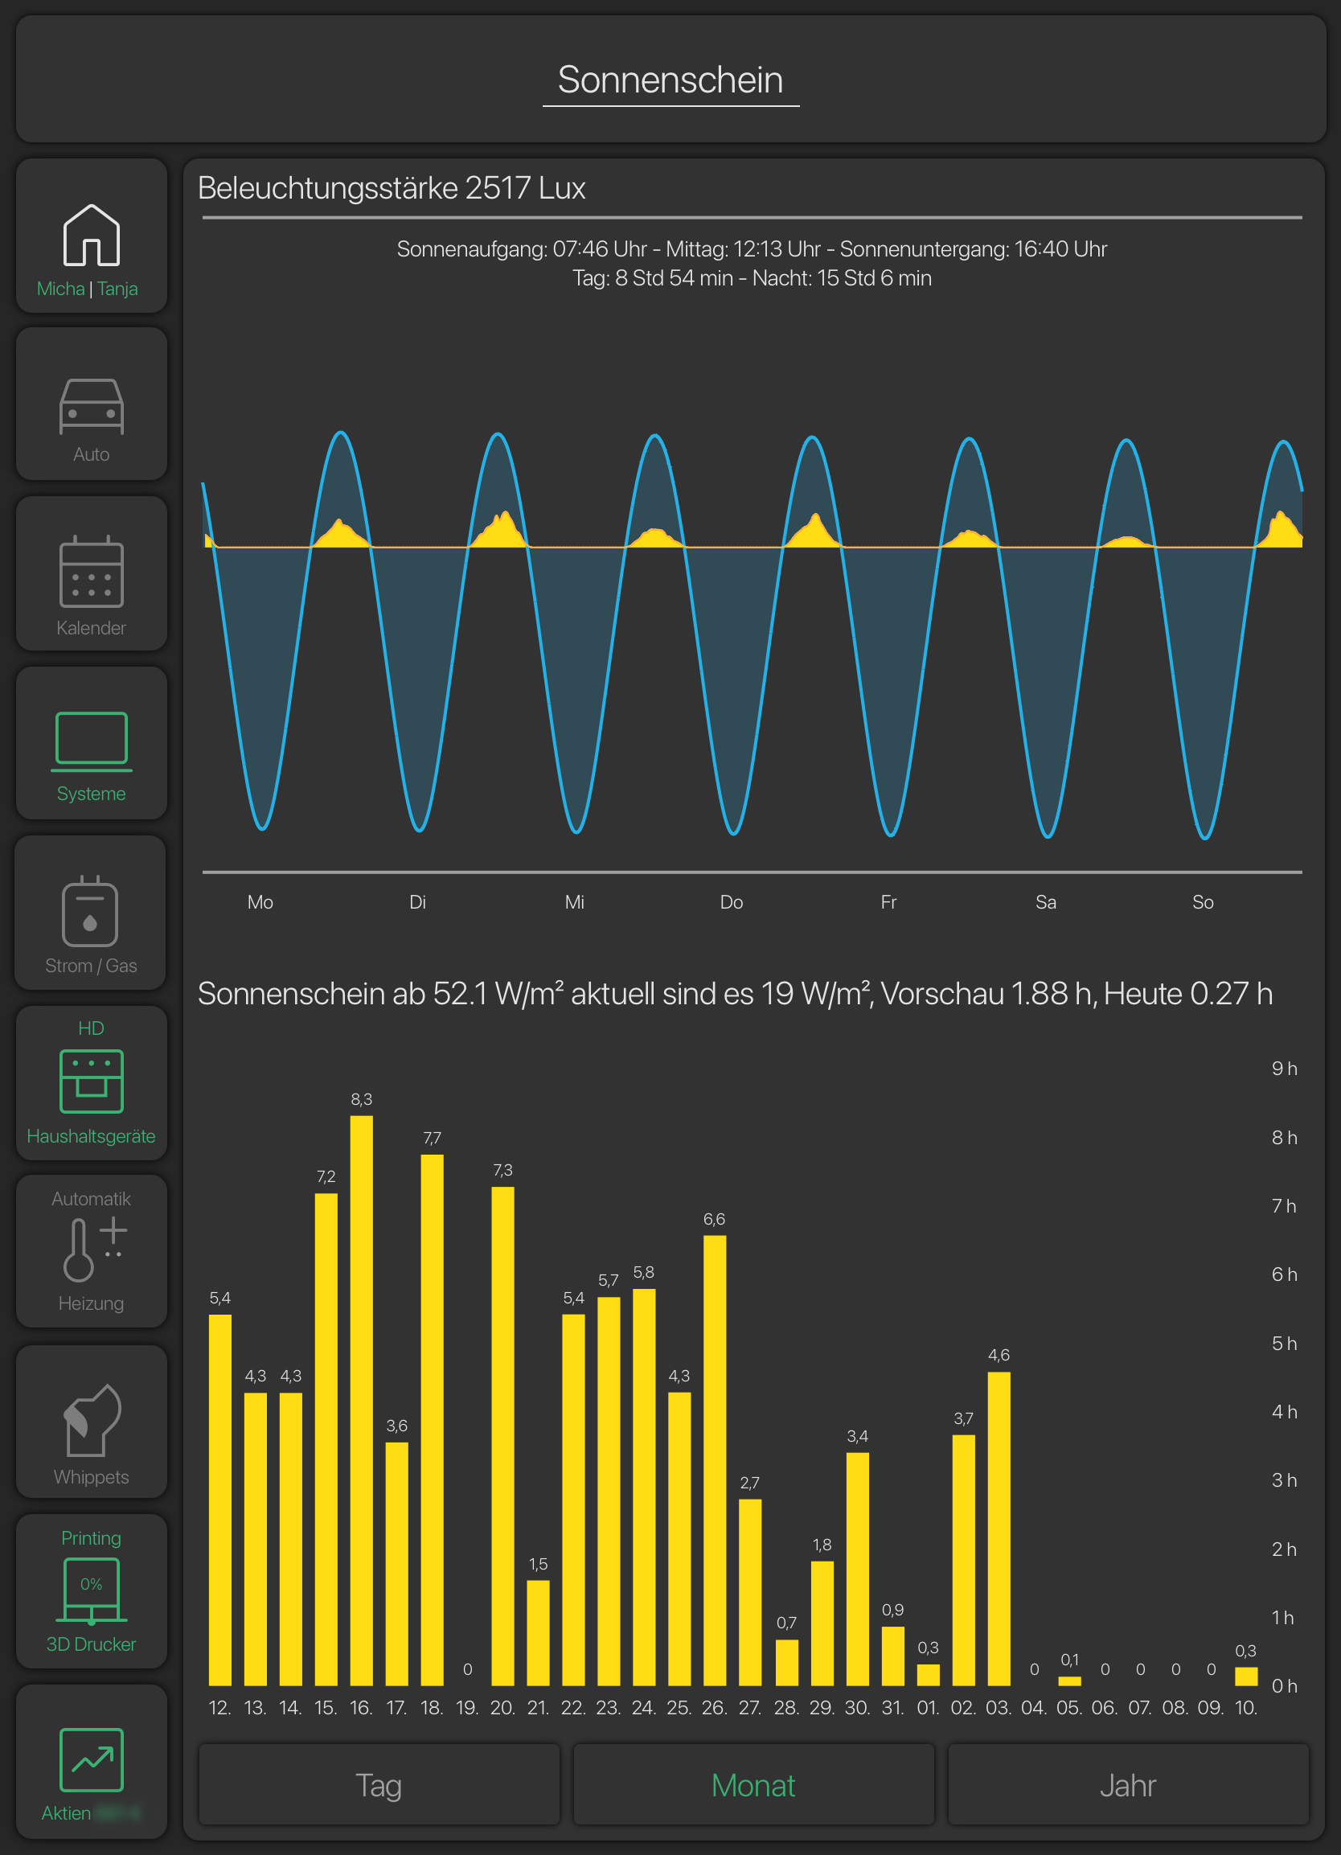
Task: Click the 19. date label with zero hours
Action: (467, 1708)
